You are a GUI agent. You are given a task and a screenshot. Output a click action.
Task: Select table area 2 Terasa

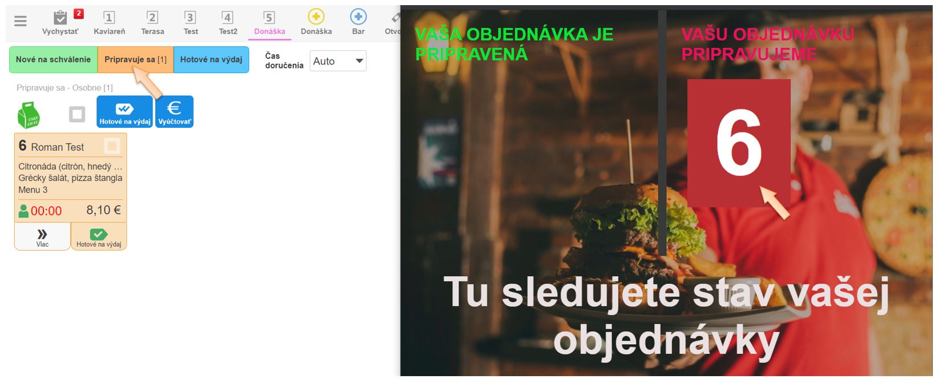[x=152, y=23]
